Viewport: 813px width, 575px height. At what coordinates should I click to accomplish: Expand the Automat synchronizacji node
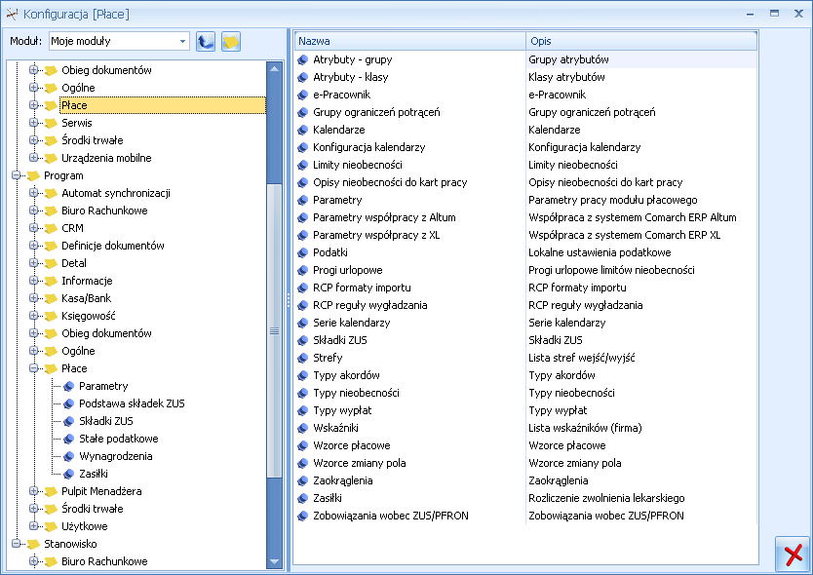[x=34, y=192]
